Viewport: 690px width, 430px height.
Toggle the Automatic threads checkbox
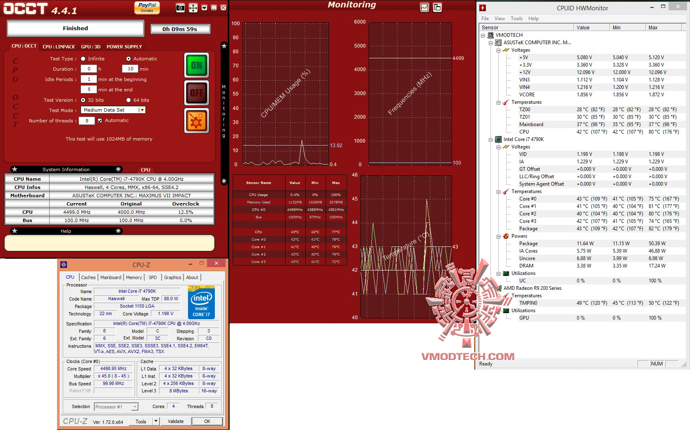pyautogui.click(x=100, y=121)
